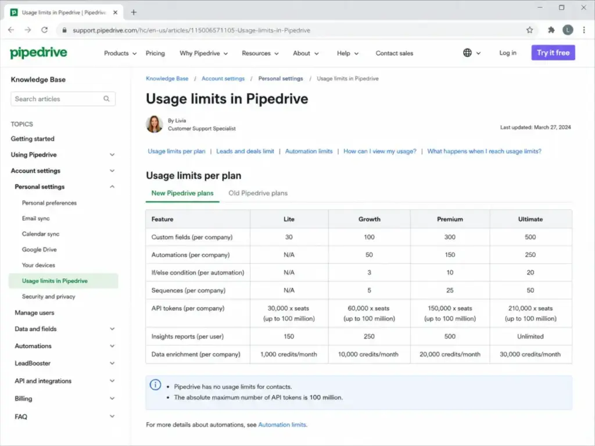The width and height of the screenshot is (595, 446).
Task: Jump to Leads and deals limit
Action: (245, 151)
